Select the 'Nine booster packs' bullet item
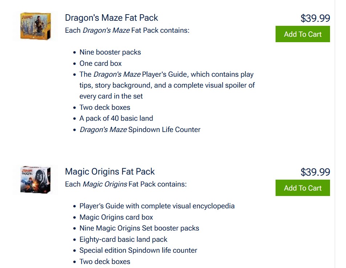 coord(110,52)
